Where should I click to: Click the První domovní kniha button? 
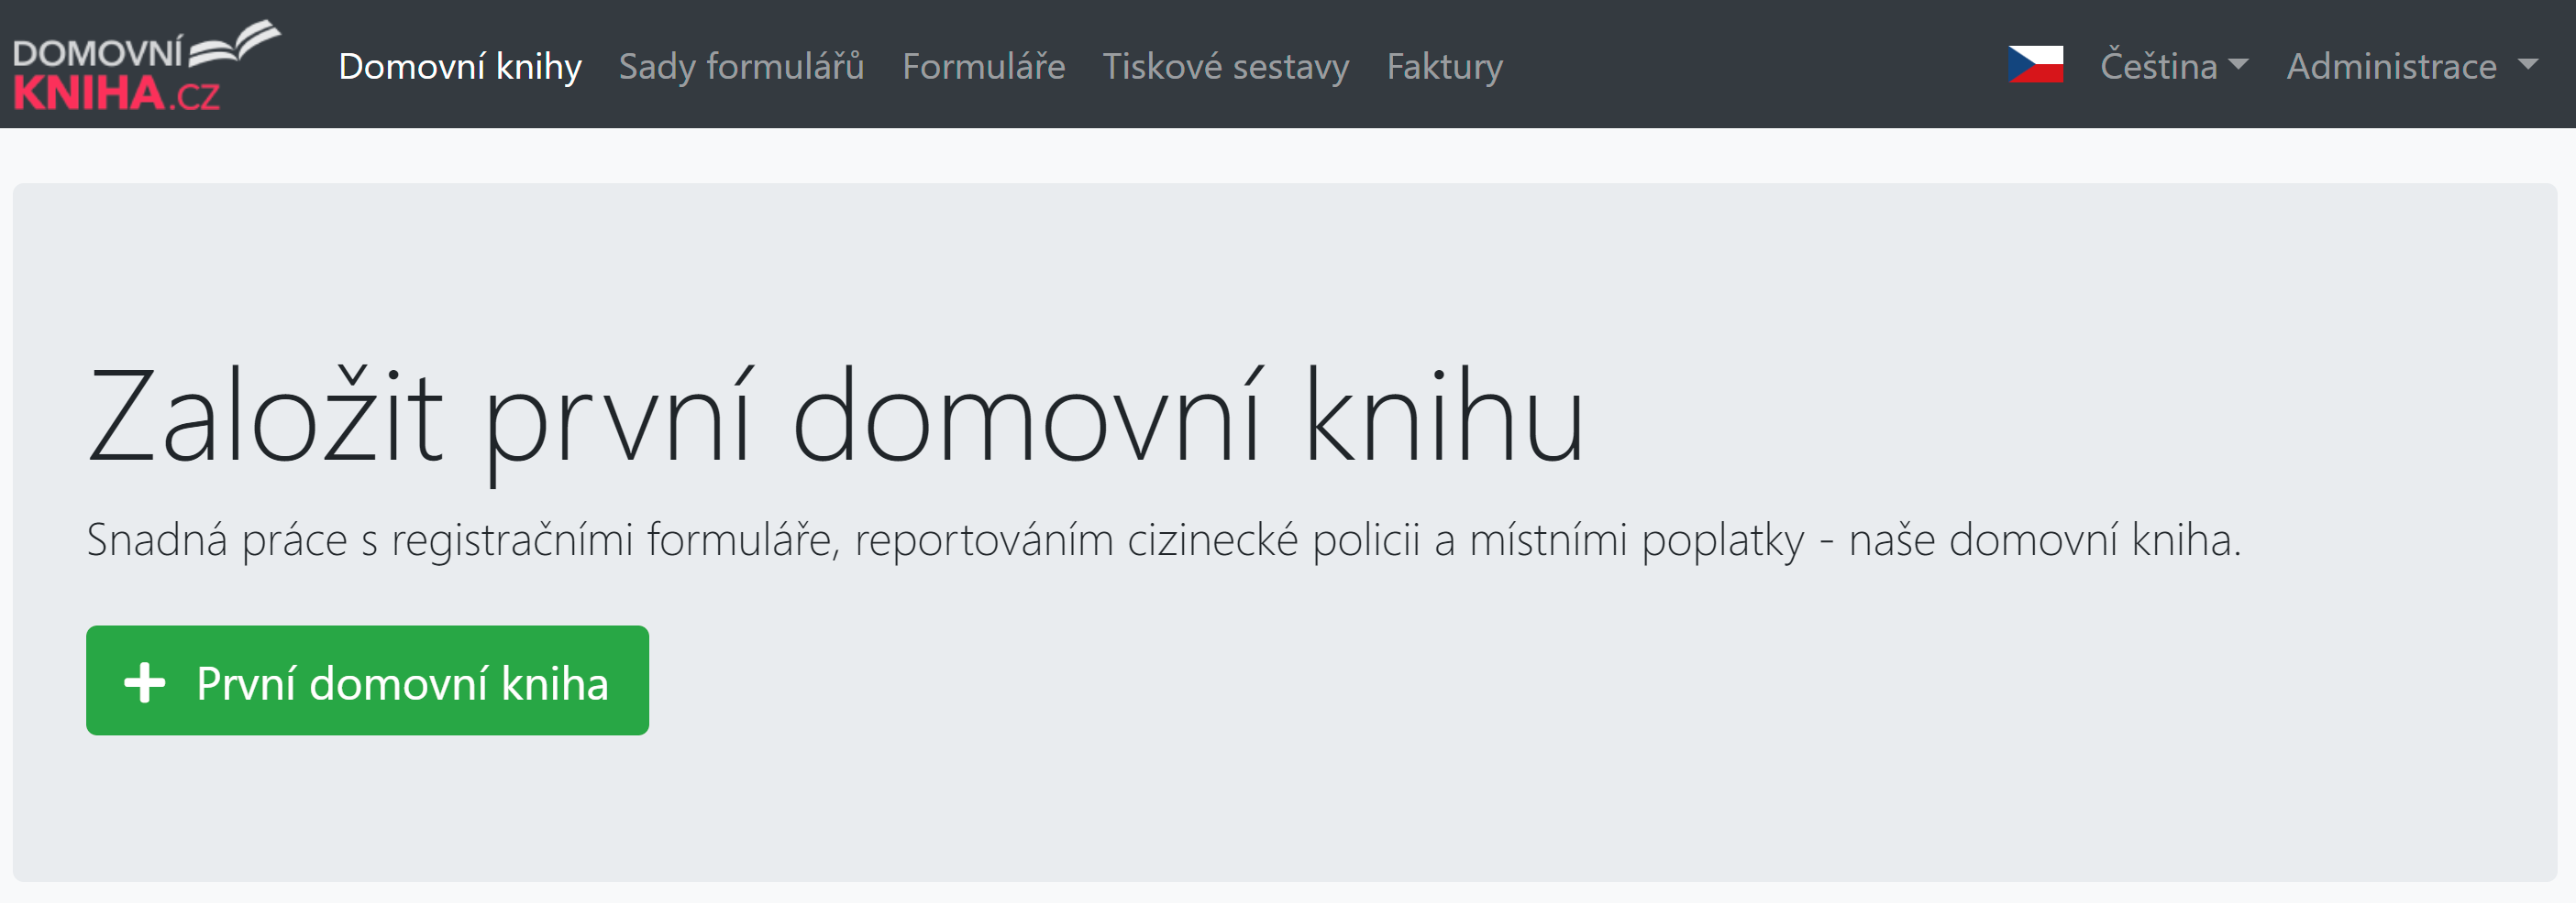(x=367, y=680)
